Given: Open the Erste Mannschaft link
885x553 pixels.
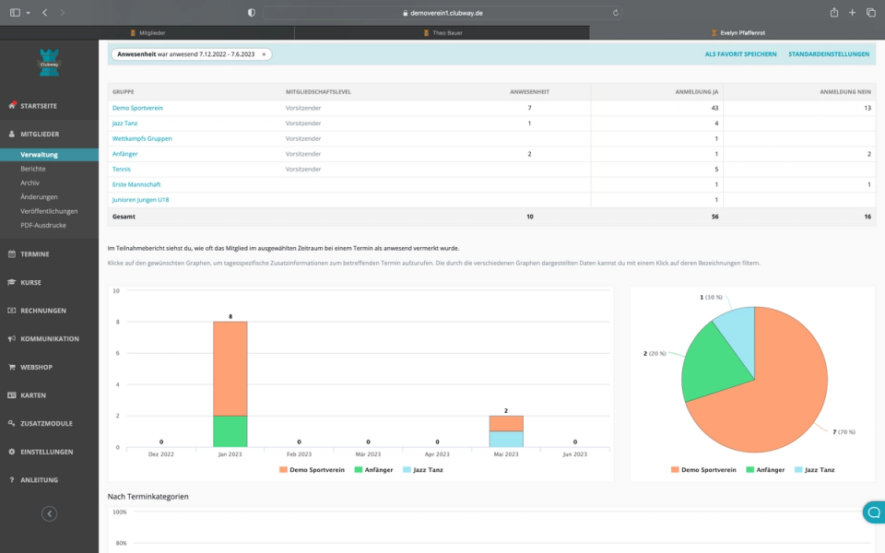Looking at the screenshot, I should coord(136,184).
